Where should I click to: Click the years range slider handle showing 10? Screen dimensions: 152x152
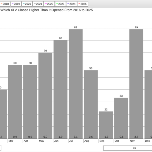(127, 148)
